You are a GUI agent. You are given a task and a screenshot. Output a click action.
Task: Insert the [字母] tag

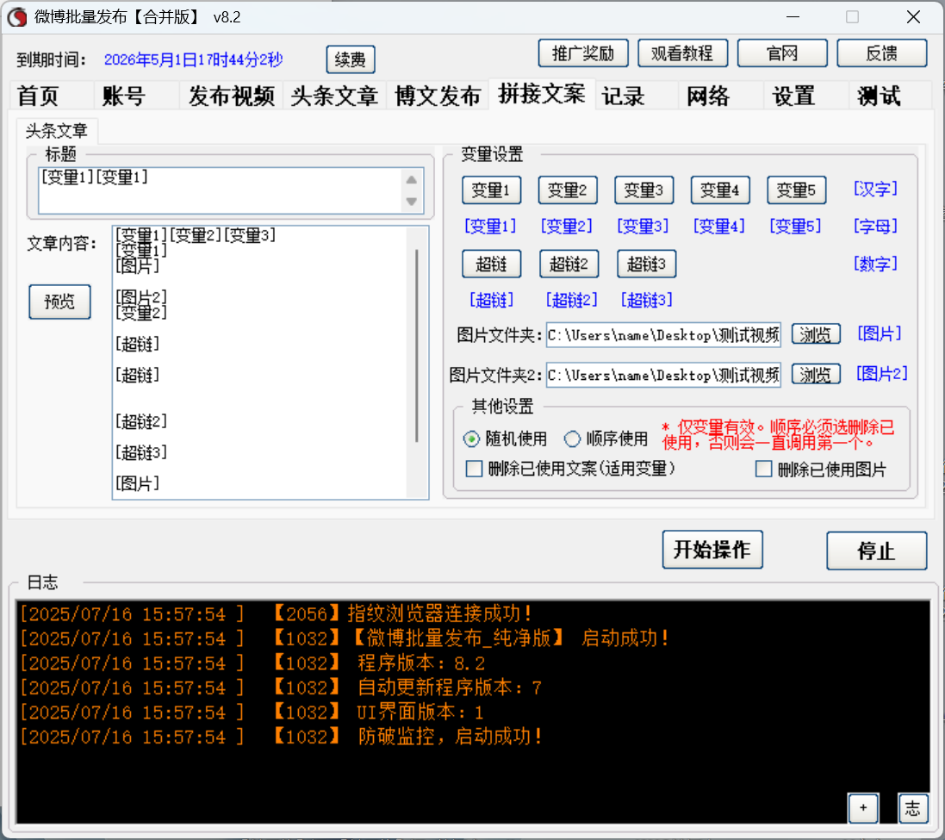(x=876, y=227)
